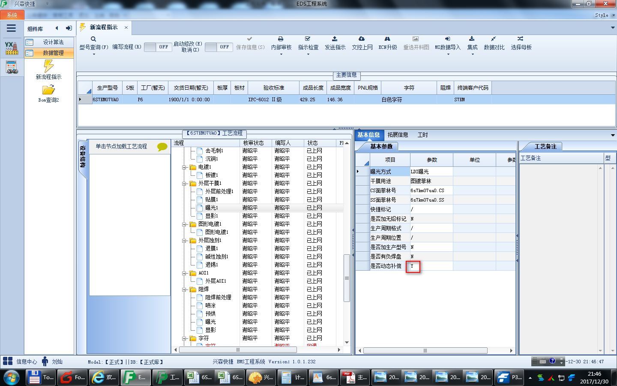The height and width of the screenshot is (386, 617).
Task: Open MI数据导入 dropdown arrow
Action: (448, 54)
